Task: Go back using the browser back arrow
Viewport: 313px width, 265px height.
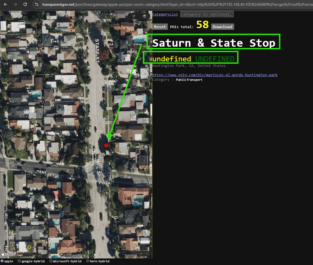Action: 5,4
